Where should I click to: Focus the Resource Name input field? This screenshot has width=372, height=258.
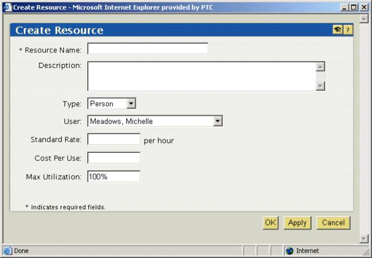(x=148, y=49)
